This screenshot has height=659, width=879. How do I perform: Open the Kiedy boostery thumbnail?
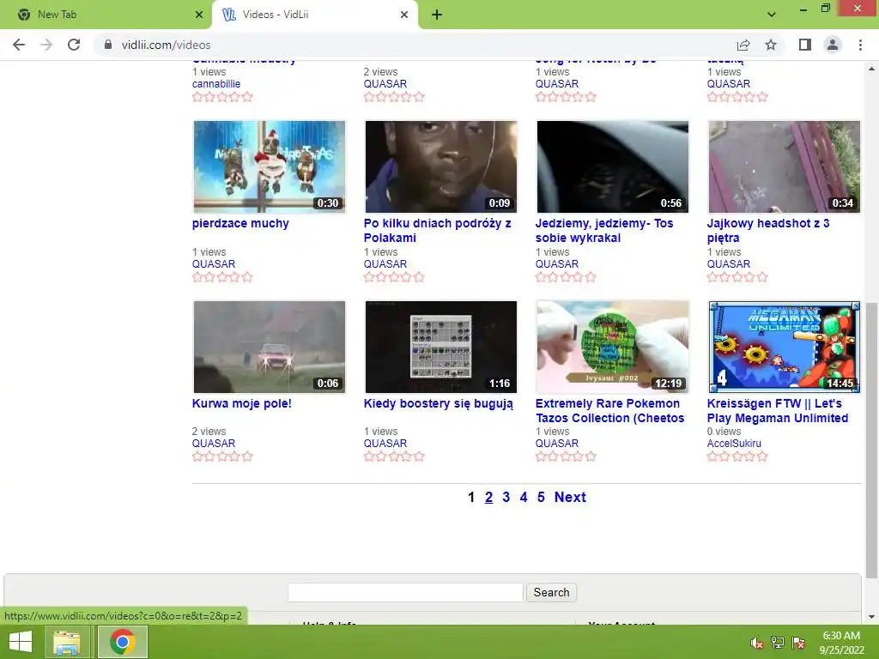click(440, 347)
